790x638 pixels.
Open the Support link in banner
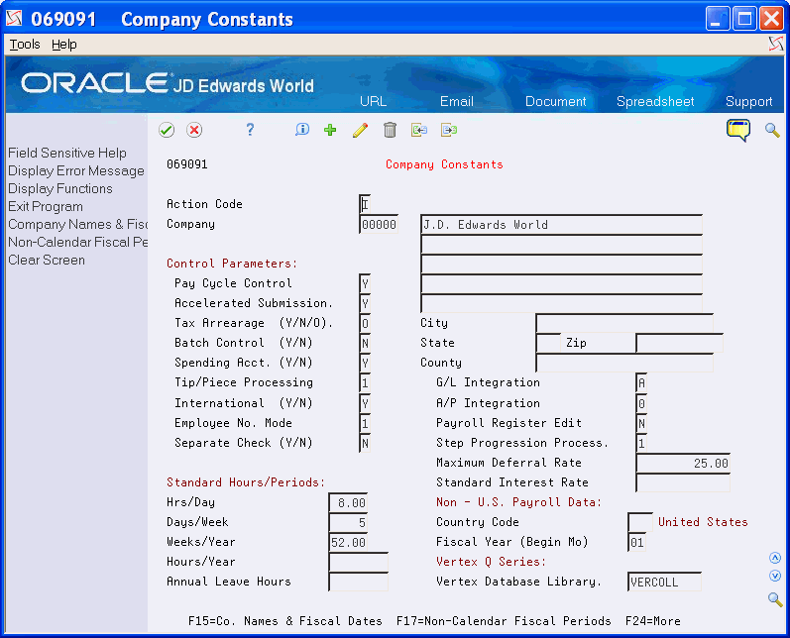748,101
